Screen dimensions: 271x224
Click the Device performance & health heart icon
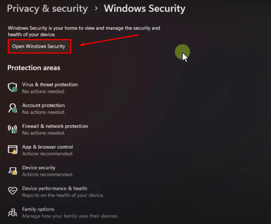(x=13, y=191)
